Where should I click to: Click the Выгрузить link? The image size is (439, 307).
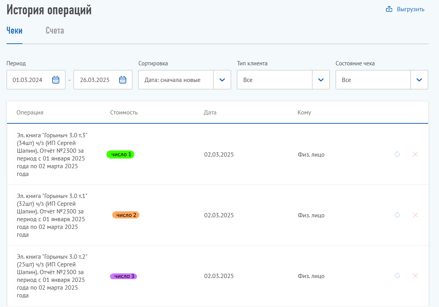410,9
